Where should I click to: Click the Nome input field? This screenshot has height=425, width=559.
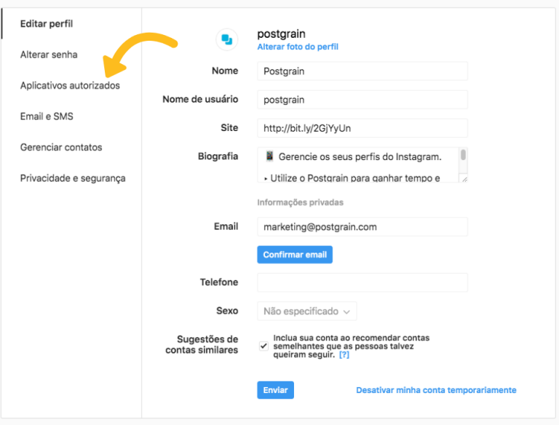[x=362, y=71]
